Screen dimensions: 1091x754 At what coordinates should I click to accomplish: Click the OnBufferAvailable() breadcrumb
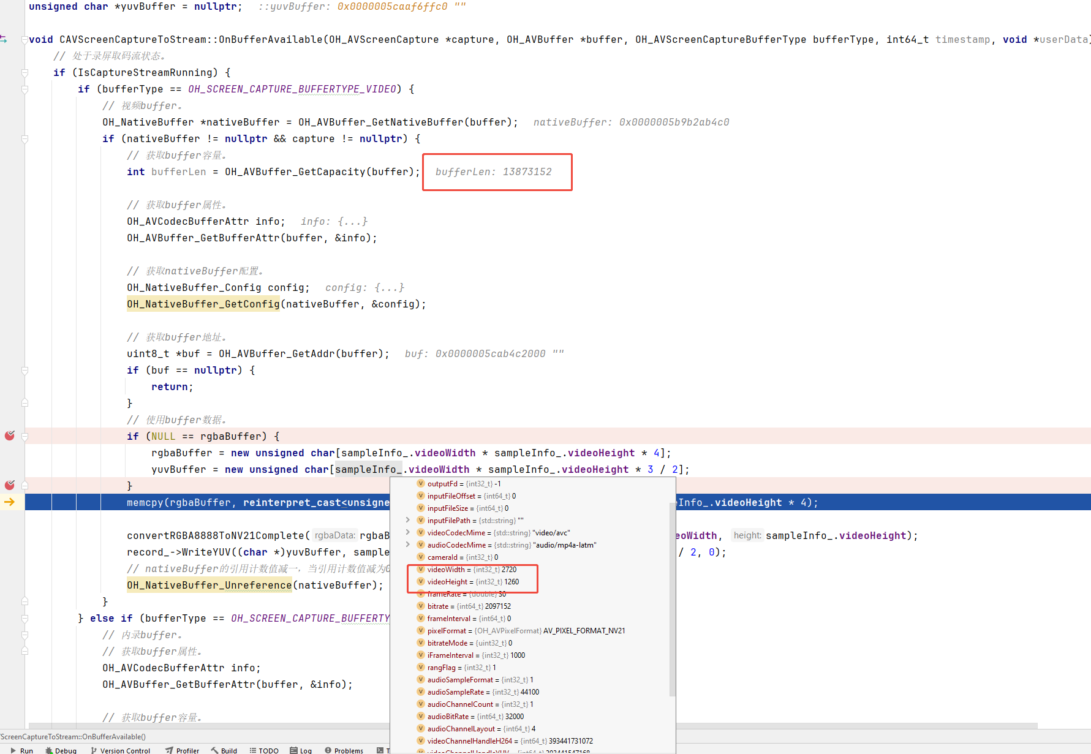click(x=74, y=737)
